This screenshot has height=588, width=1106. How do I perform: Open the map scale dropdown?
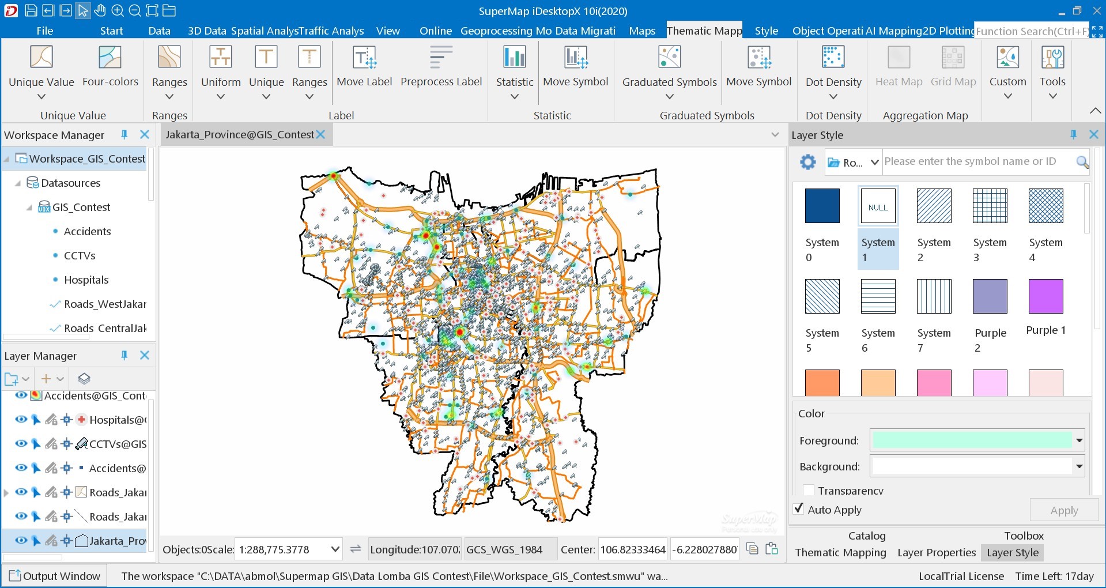point(335,549)
